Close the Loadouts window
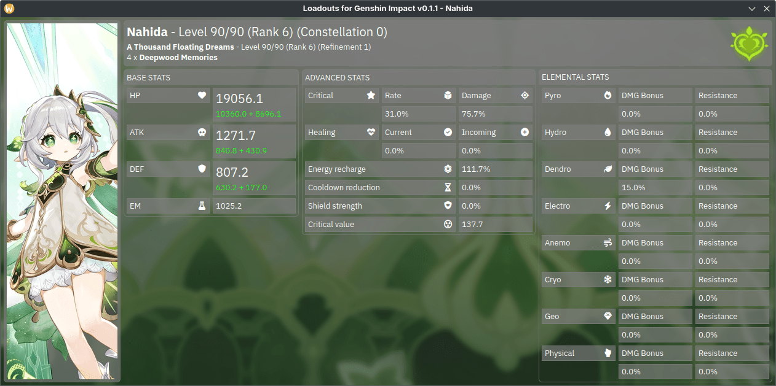 coord(766,9)
